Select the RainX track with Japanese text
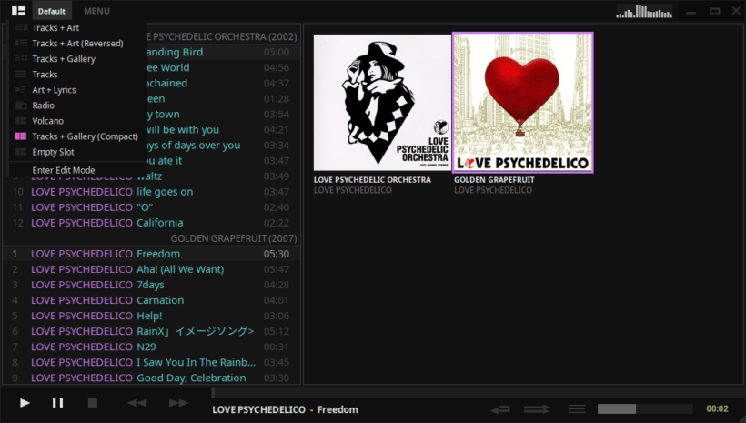The width and height of the screenshot is (746, 423). (152, 331)
